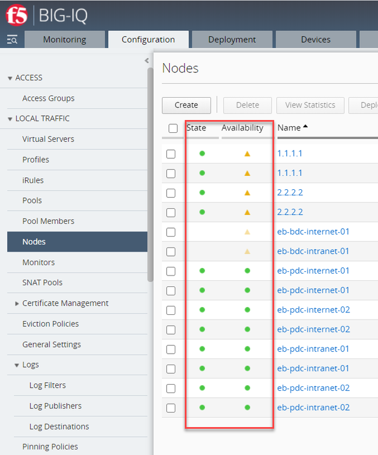The image size is (378, 455).
Task: Check the box for eb-bdc-intranet-01
Action: click(x=170, y=252)
